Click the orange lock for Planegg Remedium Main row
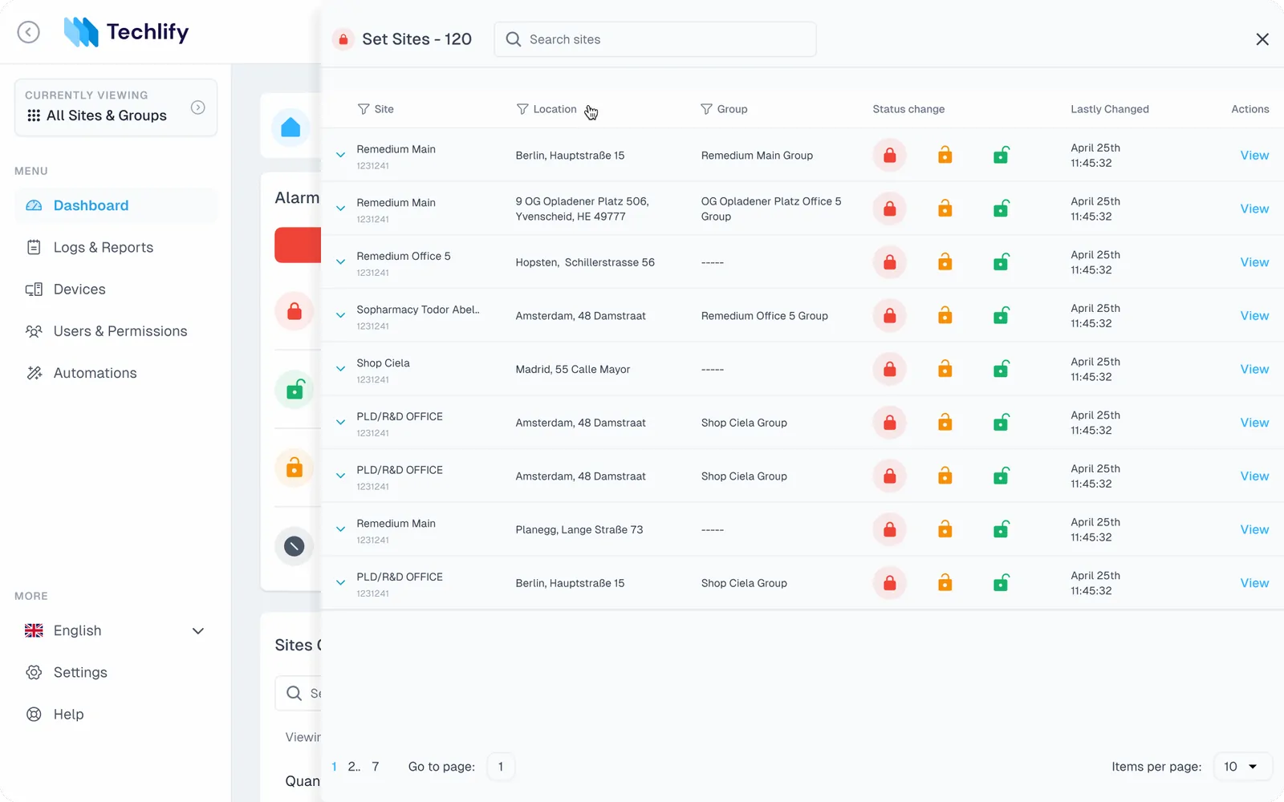 tap(945, 529)
